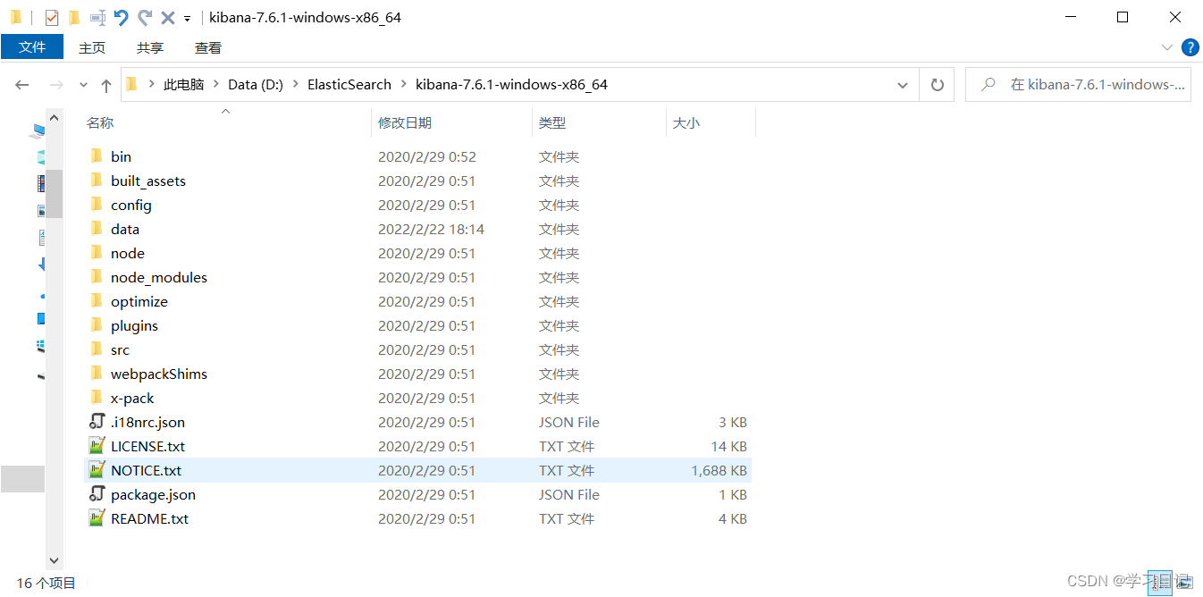Select the package.json file name
Image resolution: width=1203 pixels, height=597 pixels.
(153, 494)
